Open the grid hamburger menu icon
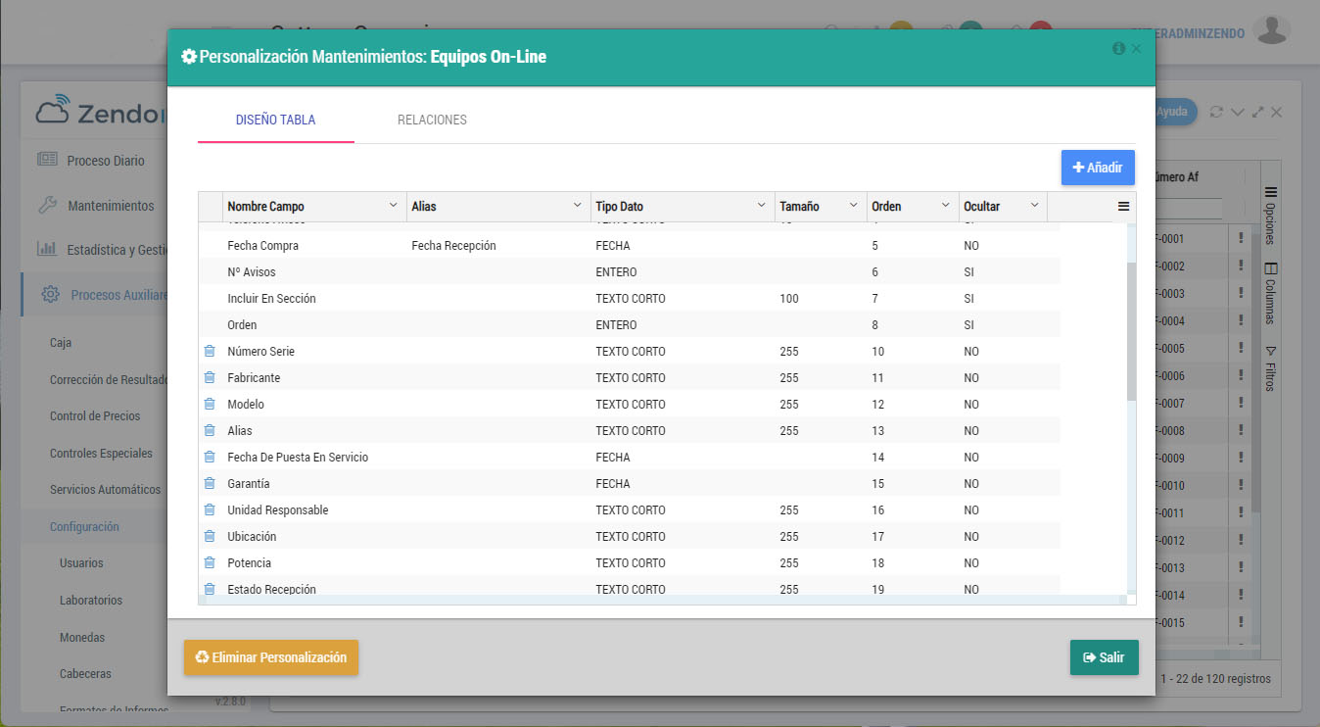The image size is (1320, 727). pos(1123,207)
